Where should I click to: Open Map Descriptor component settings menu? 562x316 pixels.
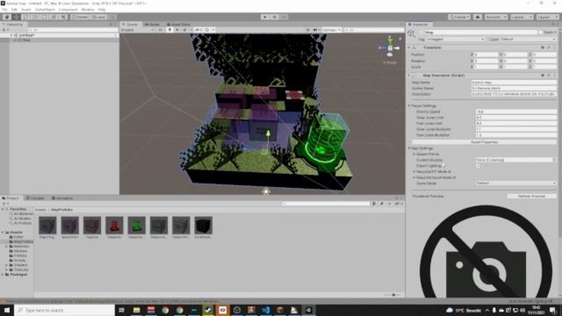pyautogui.click(x=554, y=75)
